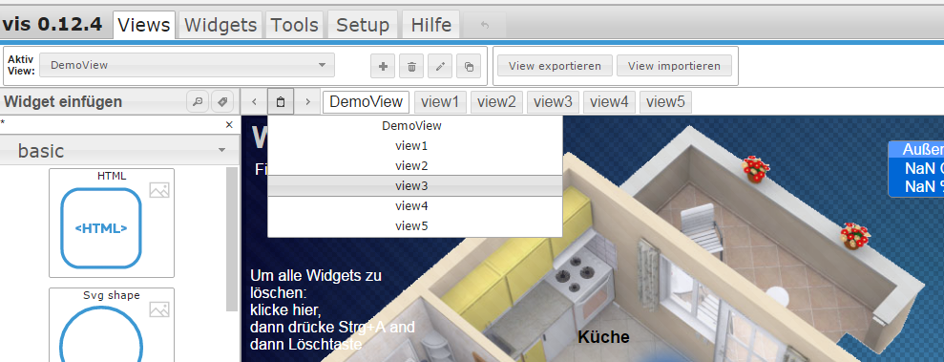
Task: Go to previous view tab arrow
Action: [254, 102]
